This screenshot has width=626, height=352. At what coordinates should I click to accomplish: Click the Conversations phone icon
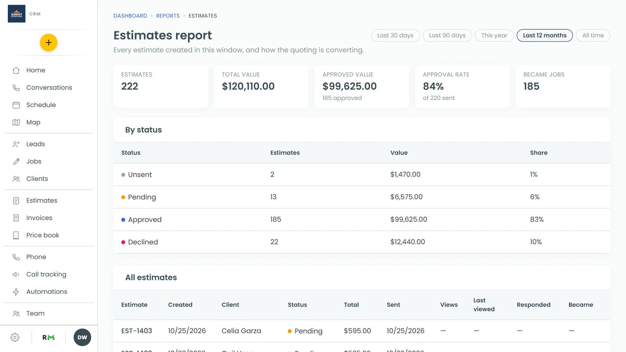tap(16, 88)
